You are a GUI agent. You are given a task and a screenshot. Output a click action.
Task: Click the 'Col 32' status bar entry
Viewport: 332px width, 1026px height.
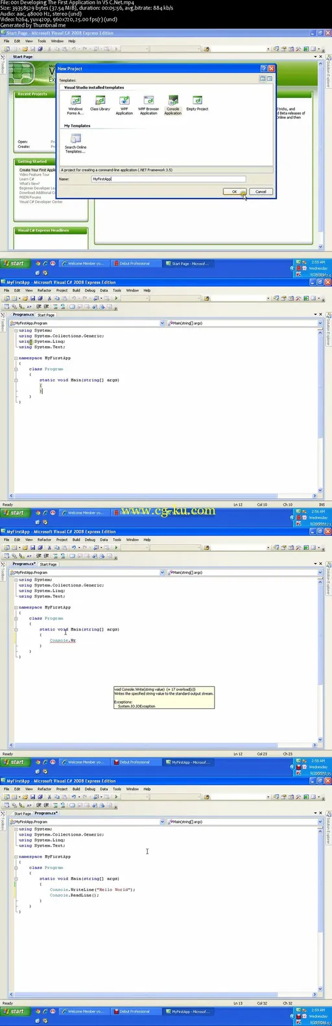[x=262, y=1003]
